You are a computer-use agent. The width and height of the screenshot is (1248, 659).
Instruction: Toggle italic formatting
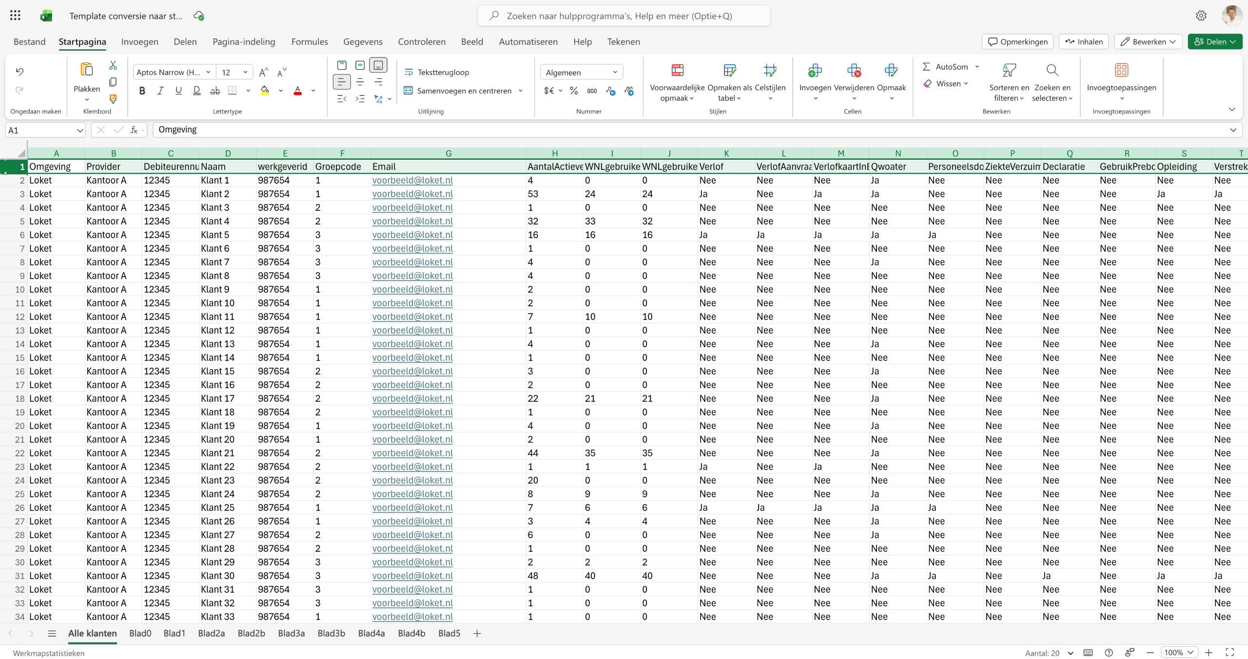pyautogui.click(x=160, y=91)
